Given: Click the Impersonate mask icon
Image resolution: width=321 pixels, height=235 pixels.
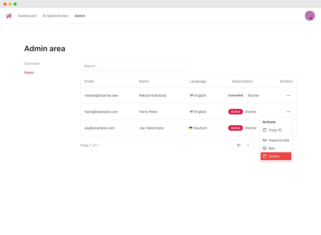Looking at the screenshot, I should tap(264, 140).
